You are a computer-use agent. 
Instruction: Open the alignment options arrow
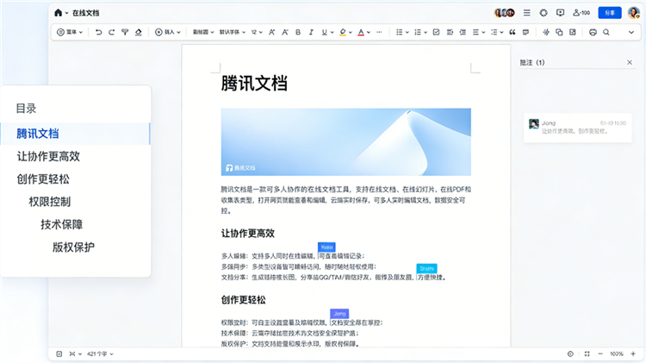(x=484, y=32)
